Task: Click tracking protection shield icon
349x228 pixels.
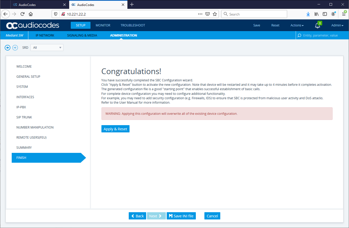Action: pos(56,14)
